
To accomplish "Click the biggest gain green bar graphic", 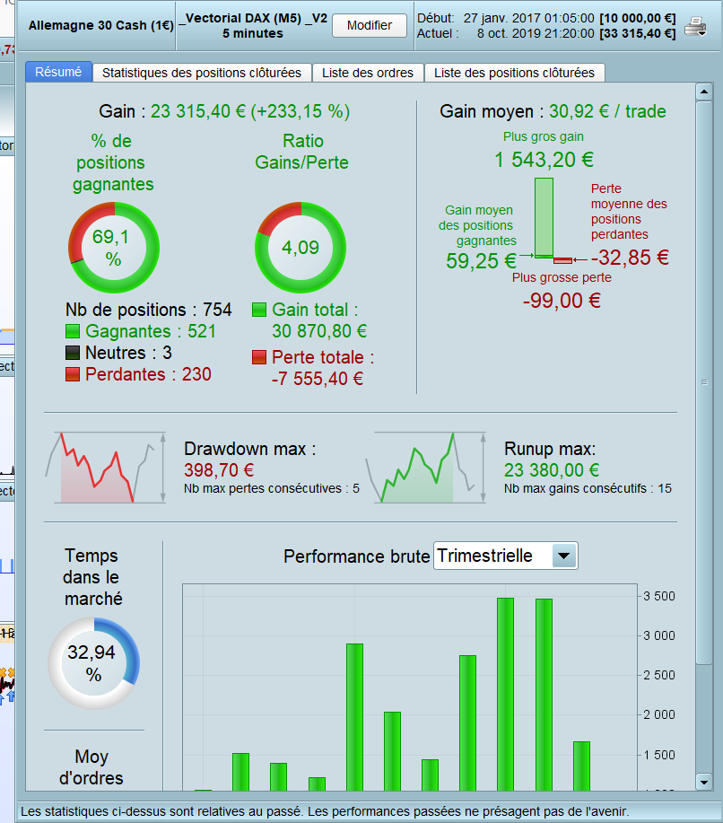I will (544, 218).
